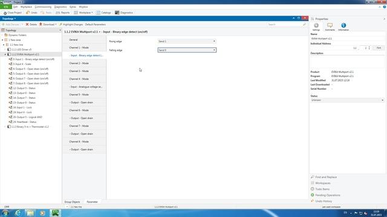Open the Status dropdown in Properties
Viewport: 387px width, 217px height.
(347, 100)
